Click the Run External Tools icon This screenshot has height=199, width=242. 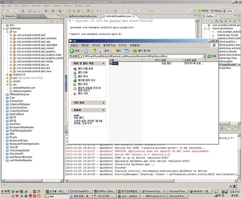point(60,11)
